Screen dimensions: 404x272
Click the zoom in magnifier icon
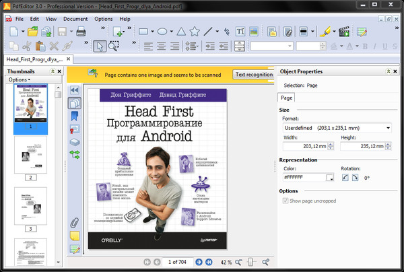[x=265, y=262]
